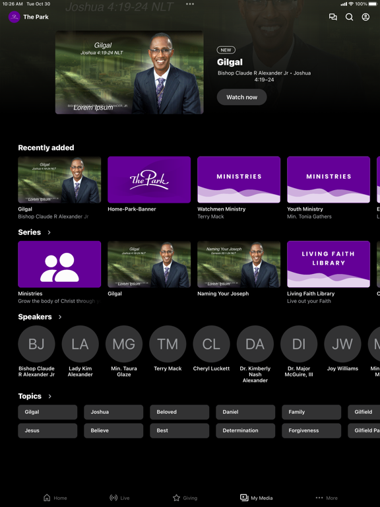This screenshot has width=380, height=507.
Task: Open the Home-Park-Banner thumbnail
Action: (x=149, y=180)
